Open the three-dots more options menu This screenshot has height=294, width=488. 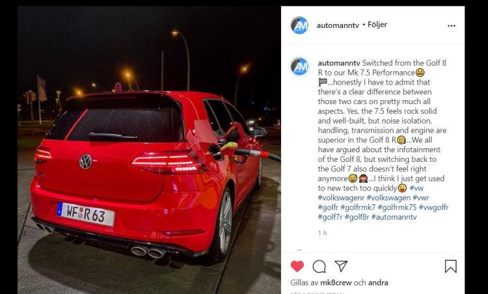(452, 26)
